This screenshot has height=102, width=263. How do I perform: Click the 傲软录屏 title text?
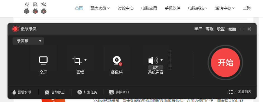coord(29,29)
